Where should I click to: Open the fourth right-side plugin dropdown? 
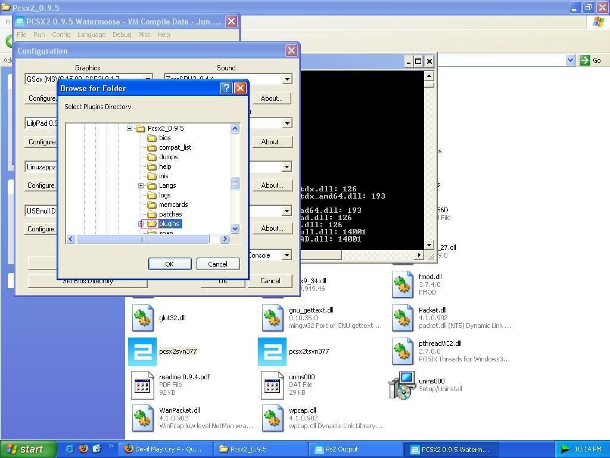tap(287, 211)
